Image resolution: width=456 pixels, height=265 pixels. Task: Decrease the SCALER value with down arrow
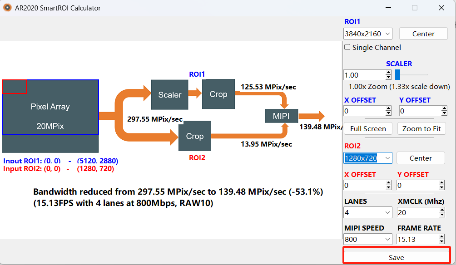(388, 77)
